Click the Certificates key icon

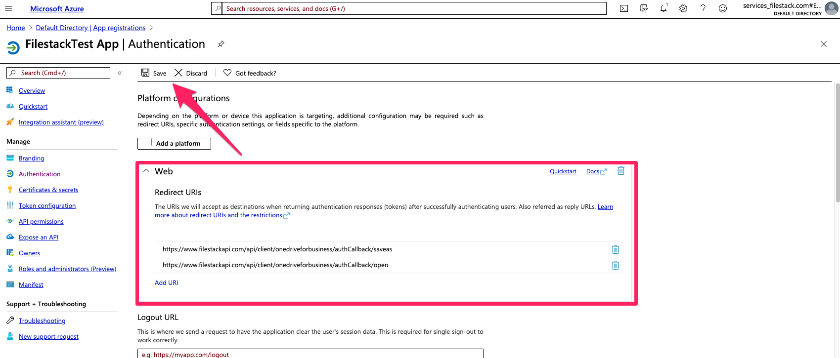(10, 190)
